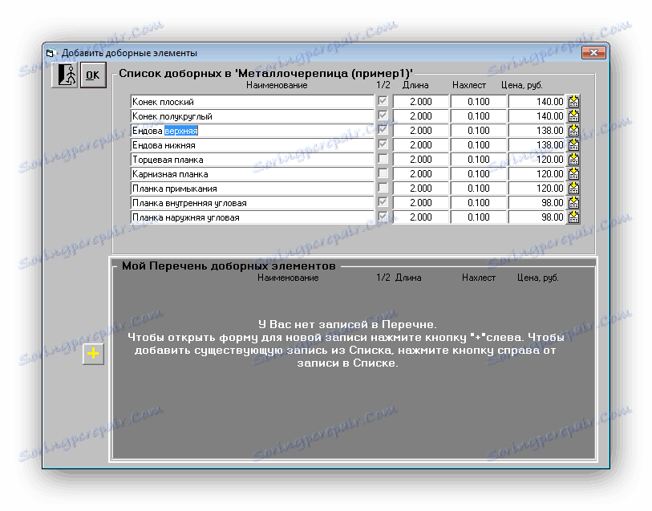Edit price 98.00 for Планка наружняя угловая
The width and height of the screenshot is (652, 511).
pos(537,217)
